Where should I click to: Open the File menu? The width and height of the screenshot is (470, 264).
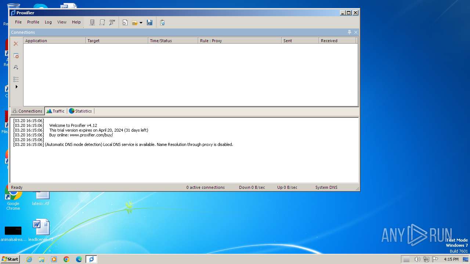point(18,22)
